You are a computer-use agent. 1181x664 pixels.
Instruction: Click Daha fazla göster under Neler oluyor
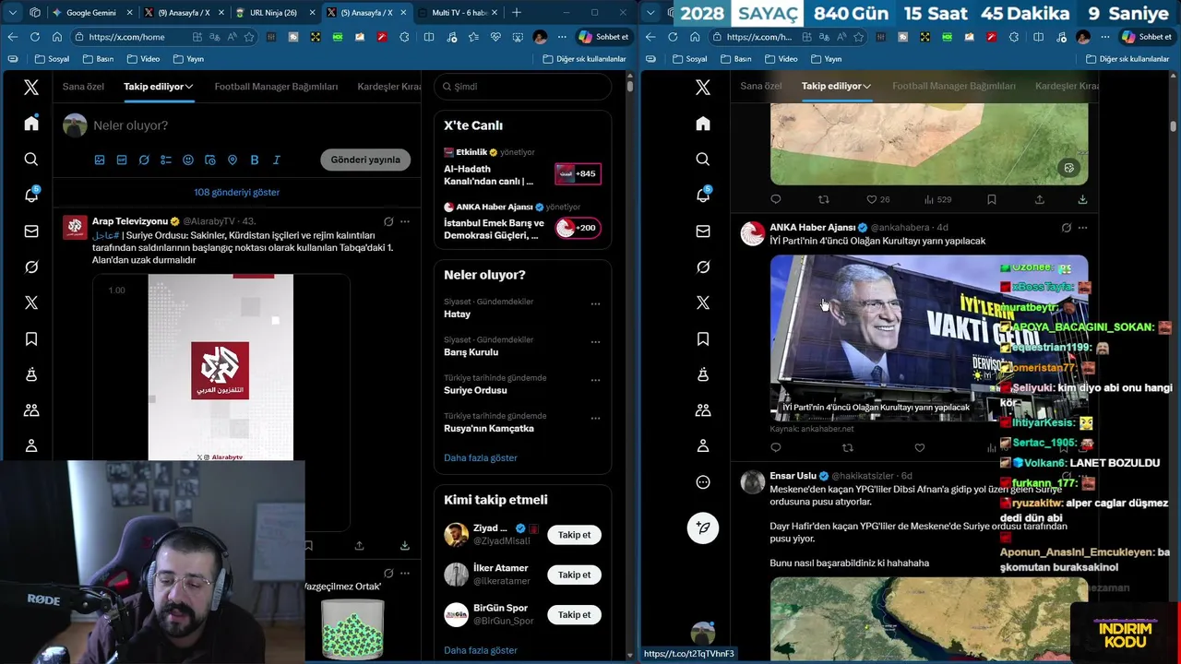pos(481,457)
